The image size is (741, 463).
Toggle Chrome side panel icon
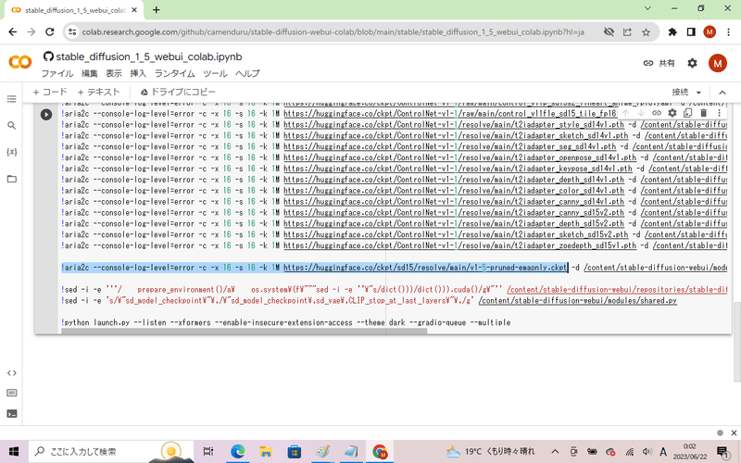coord(691,32)
